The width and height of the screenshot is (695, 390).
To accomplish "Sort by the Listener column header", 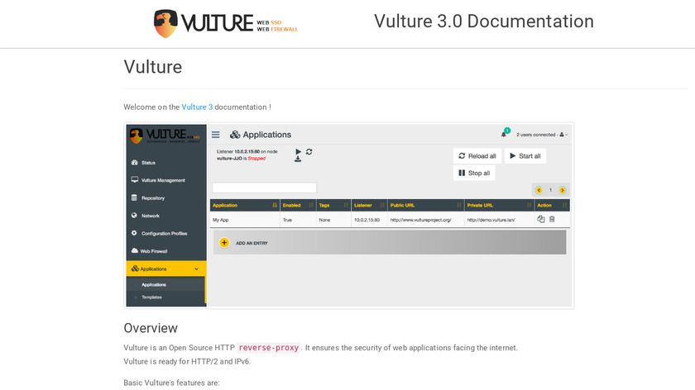I will (x=370, y=206).
